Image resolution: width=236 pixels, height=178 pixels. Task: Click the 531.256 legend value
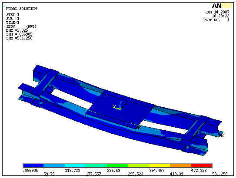[220, 174]
